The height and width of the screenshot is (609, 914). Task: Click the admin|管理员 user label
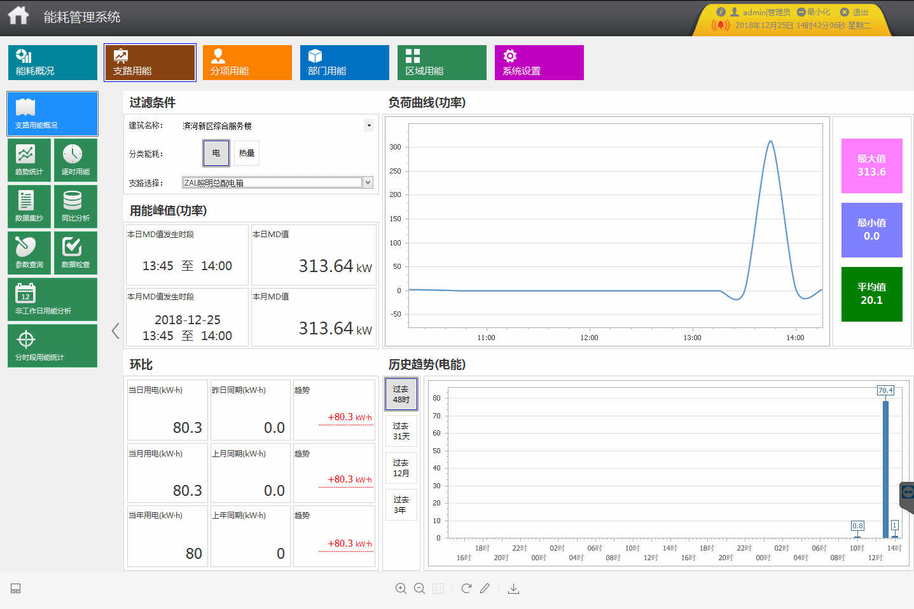pos(766,12)
